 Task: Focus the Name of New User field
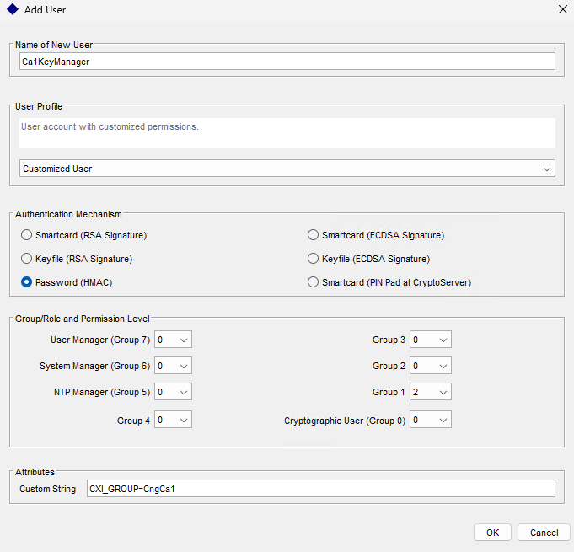coord(287,62)
